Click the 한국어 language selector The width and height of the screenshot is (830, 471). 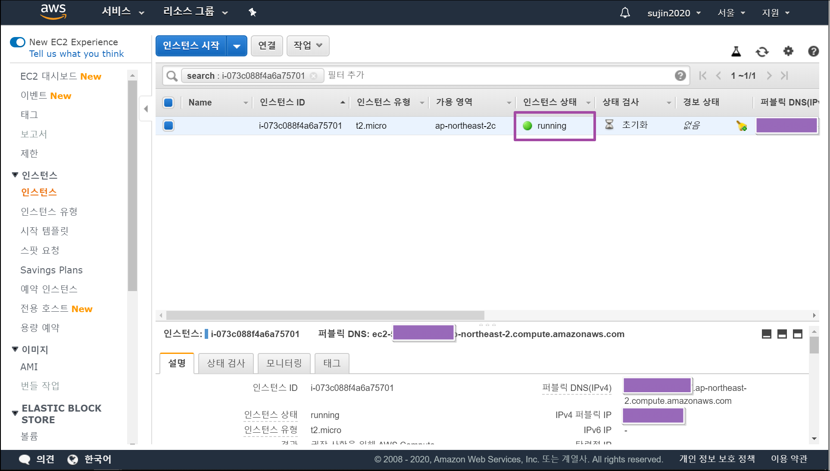click(98, 459)
